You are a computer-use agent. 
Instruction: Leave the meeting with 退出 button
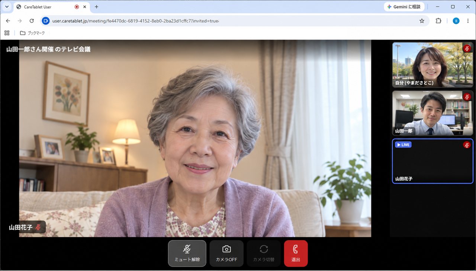click(x=296, y=253)
